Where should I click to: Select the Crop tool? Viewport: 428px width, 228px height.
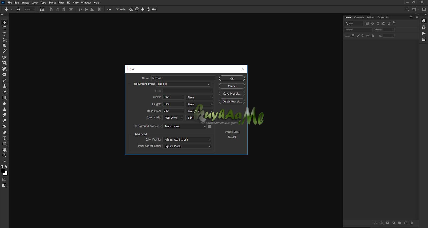[5, 63]
